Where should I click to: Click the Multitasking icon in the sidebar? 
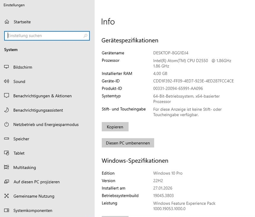pyautogui.click(x=6, y=167)
